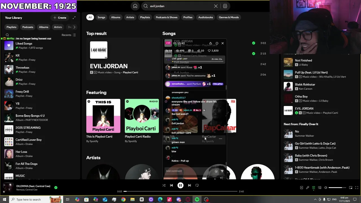
Task: Open DILEMMA album art in player bar
Action: click(8, 188)
